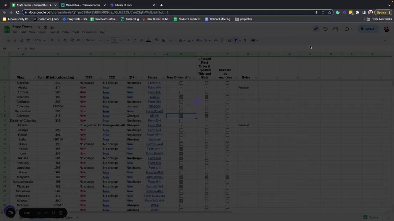
Task: Insert chart toolbar icon
Action: point(229,40)
